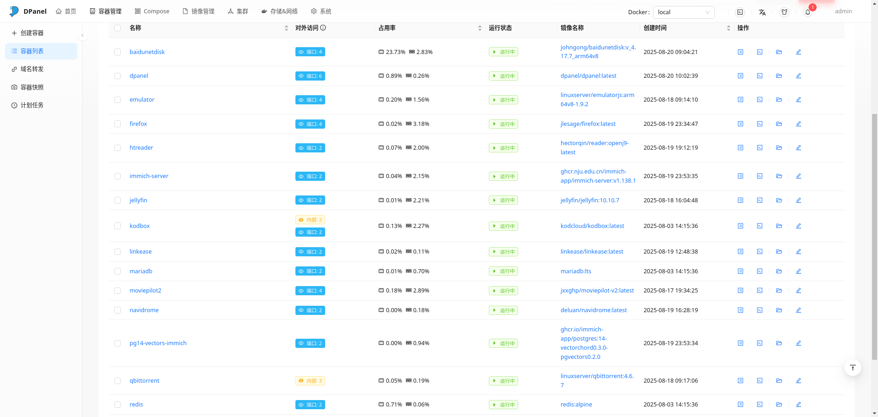Image resolution: width=878 pixels, height=417 pixels.
Task: Open the terminal icon in top bar
Action: point(740,12)
